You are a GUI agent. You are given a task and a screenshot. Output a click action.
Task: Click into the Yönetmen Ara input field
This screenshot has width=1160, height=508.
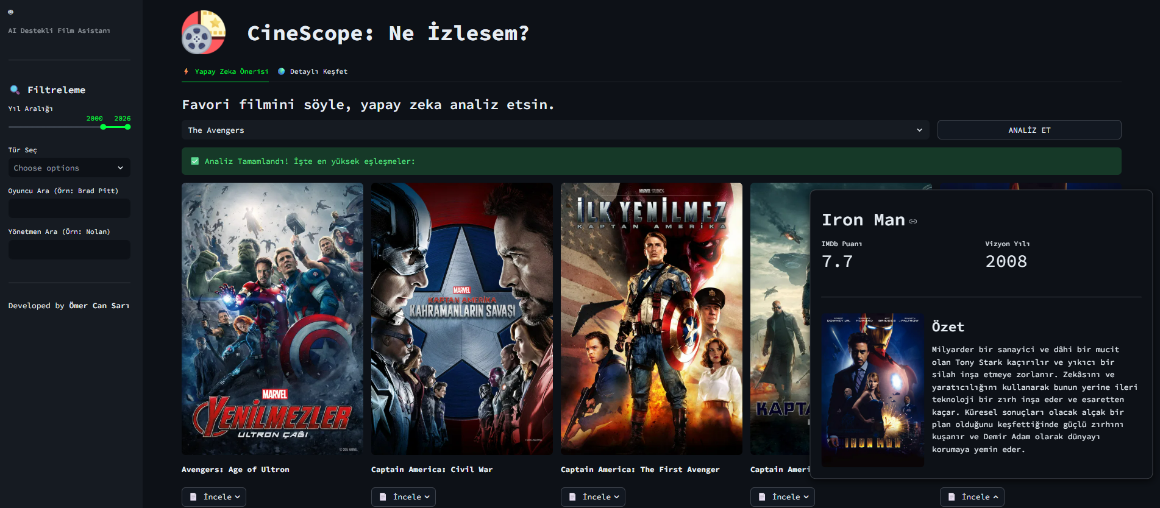click(x=69, y=250)
